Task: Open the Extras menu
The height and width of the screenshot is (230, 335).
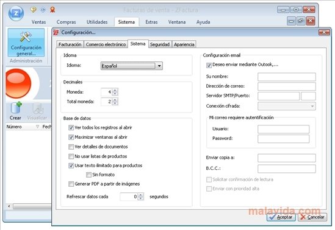Action: (x=151, y=22)
